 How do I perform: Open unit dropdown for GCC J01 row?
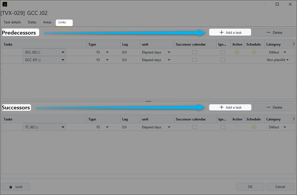point(169,60)
